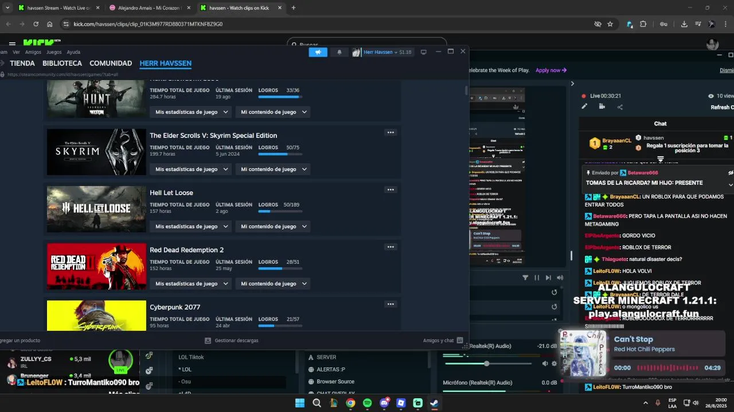This screenshot has height=412, width=734.
Task: Skip to next in preview controls
Action: pyautogui.click(x=548, y=278)
